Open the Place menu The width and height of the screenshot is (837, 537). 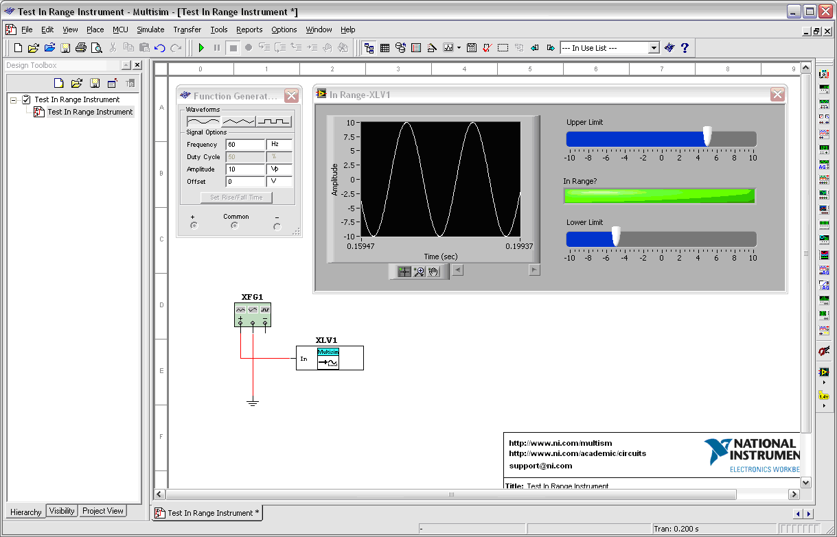point(95,29)
